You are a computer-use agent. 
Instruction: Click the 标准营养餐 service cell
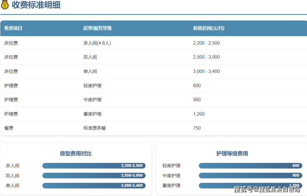click(x=95, y=128)
